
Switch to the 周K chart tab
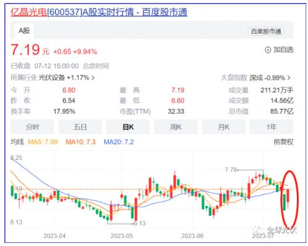[x=176, y=127]
